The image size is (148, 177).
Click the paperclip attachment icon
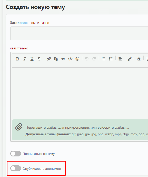[x=19, y=127]
